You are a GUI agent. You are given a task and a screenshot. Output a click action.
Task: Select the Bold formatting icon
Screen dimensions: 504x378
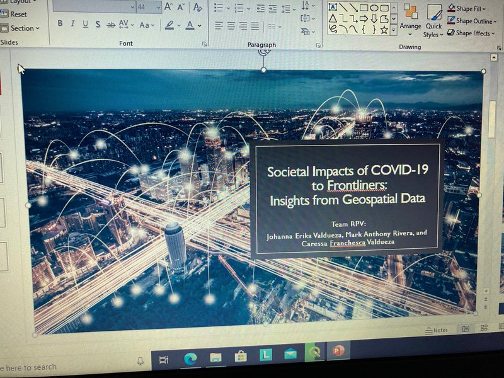(60, 24)
